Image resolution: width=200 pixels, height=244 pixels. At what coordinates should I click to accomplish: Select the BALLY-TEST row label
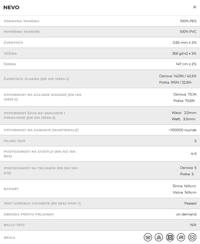pyautogui.click(x=14, y=225)
